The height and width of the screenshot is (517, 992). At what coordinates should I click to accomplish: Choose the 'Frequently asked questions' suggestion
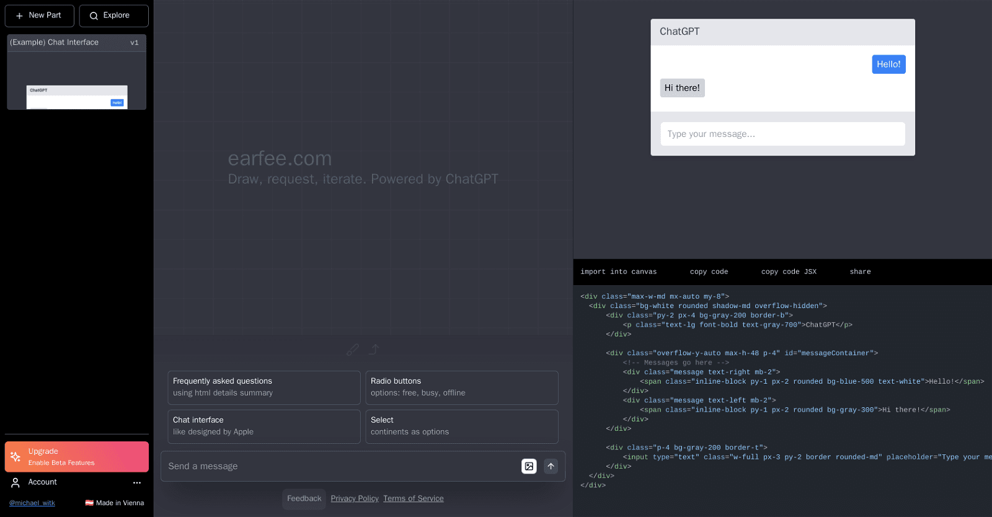[263, 387]
